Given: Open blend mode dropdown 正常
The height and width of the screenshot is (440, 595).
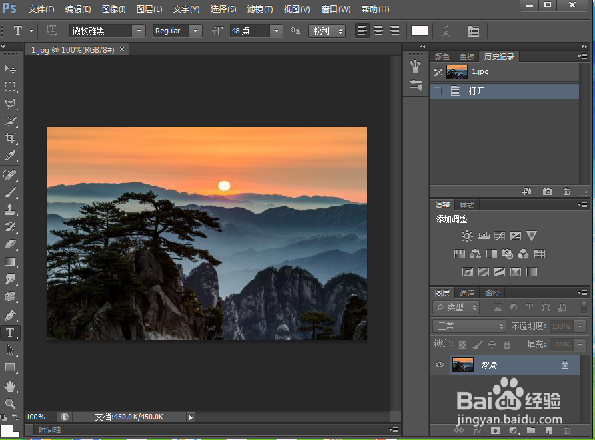Looking at the screenshot, I should tap(469, 326).
